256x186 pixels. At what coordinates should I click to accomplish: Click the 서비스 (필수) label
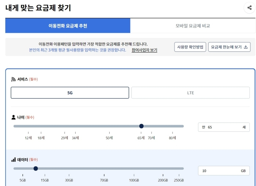27,79
